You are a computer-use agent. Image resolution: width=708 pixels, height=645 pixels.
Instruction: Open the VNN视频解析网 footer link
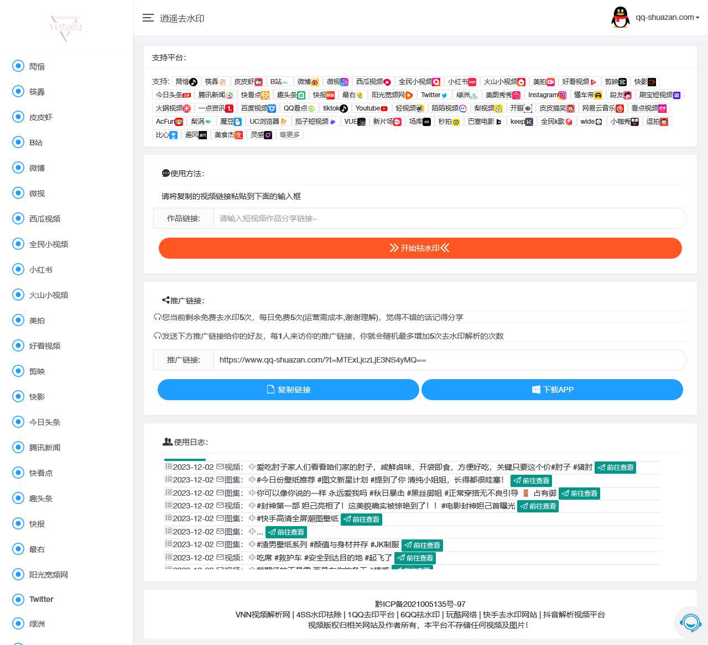[x=263, y=615]
